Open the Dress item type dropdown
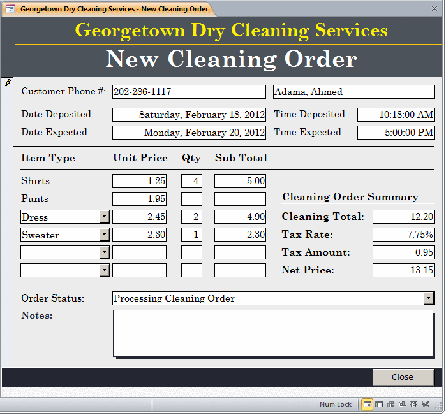446x415 pixels. tap(105, 217)
